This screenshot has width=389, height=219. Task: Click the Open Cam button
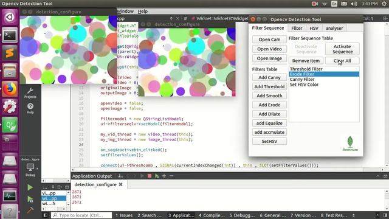(x=269, y=40)
